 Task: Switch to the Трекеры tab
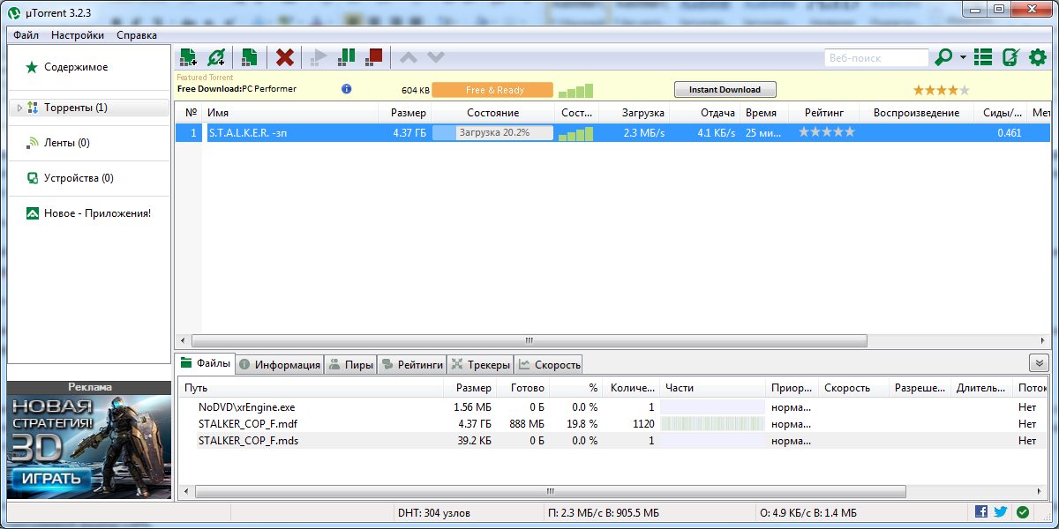pos(480,364)
